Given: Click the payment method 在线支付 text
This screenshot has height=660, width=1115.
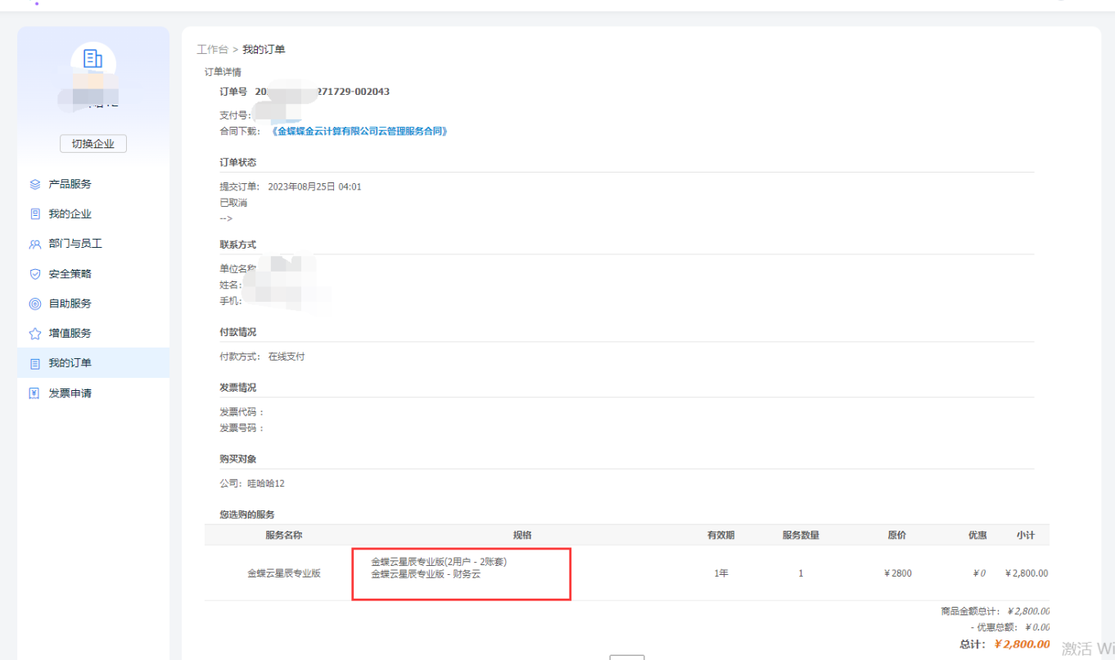Looking at the screenshot, I should (x=287, y=357).
